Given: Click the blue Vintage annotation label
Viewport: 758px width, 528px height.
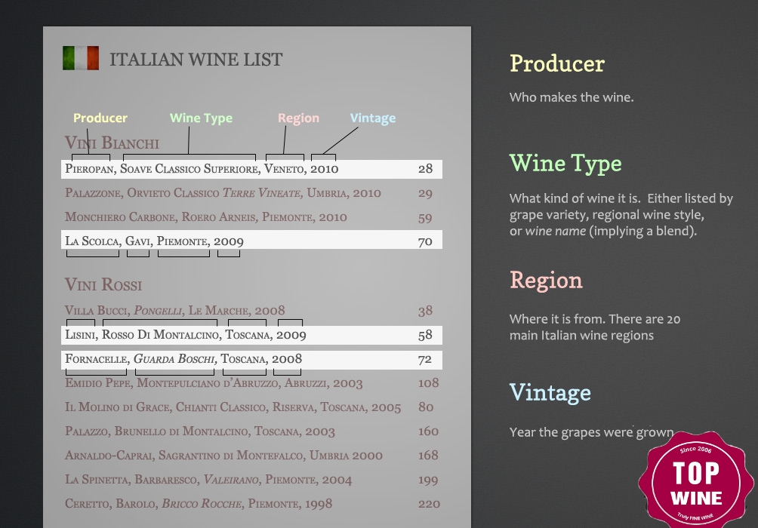Looking at the screenshot, I should click(373, 118).
